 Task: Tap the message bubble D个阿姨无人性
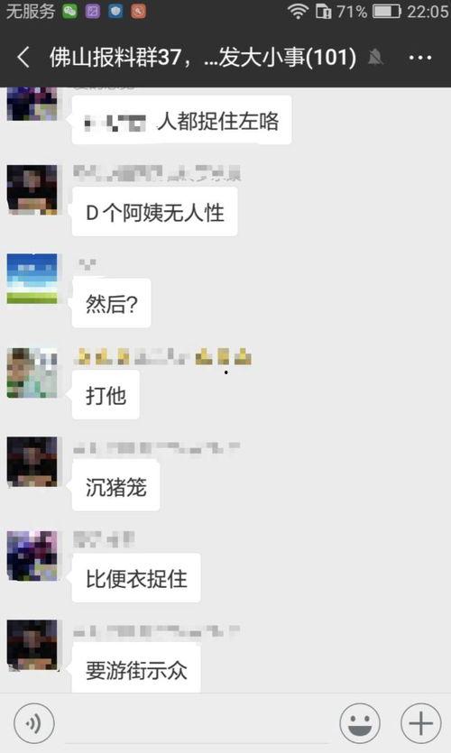(154, 213)
